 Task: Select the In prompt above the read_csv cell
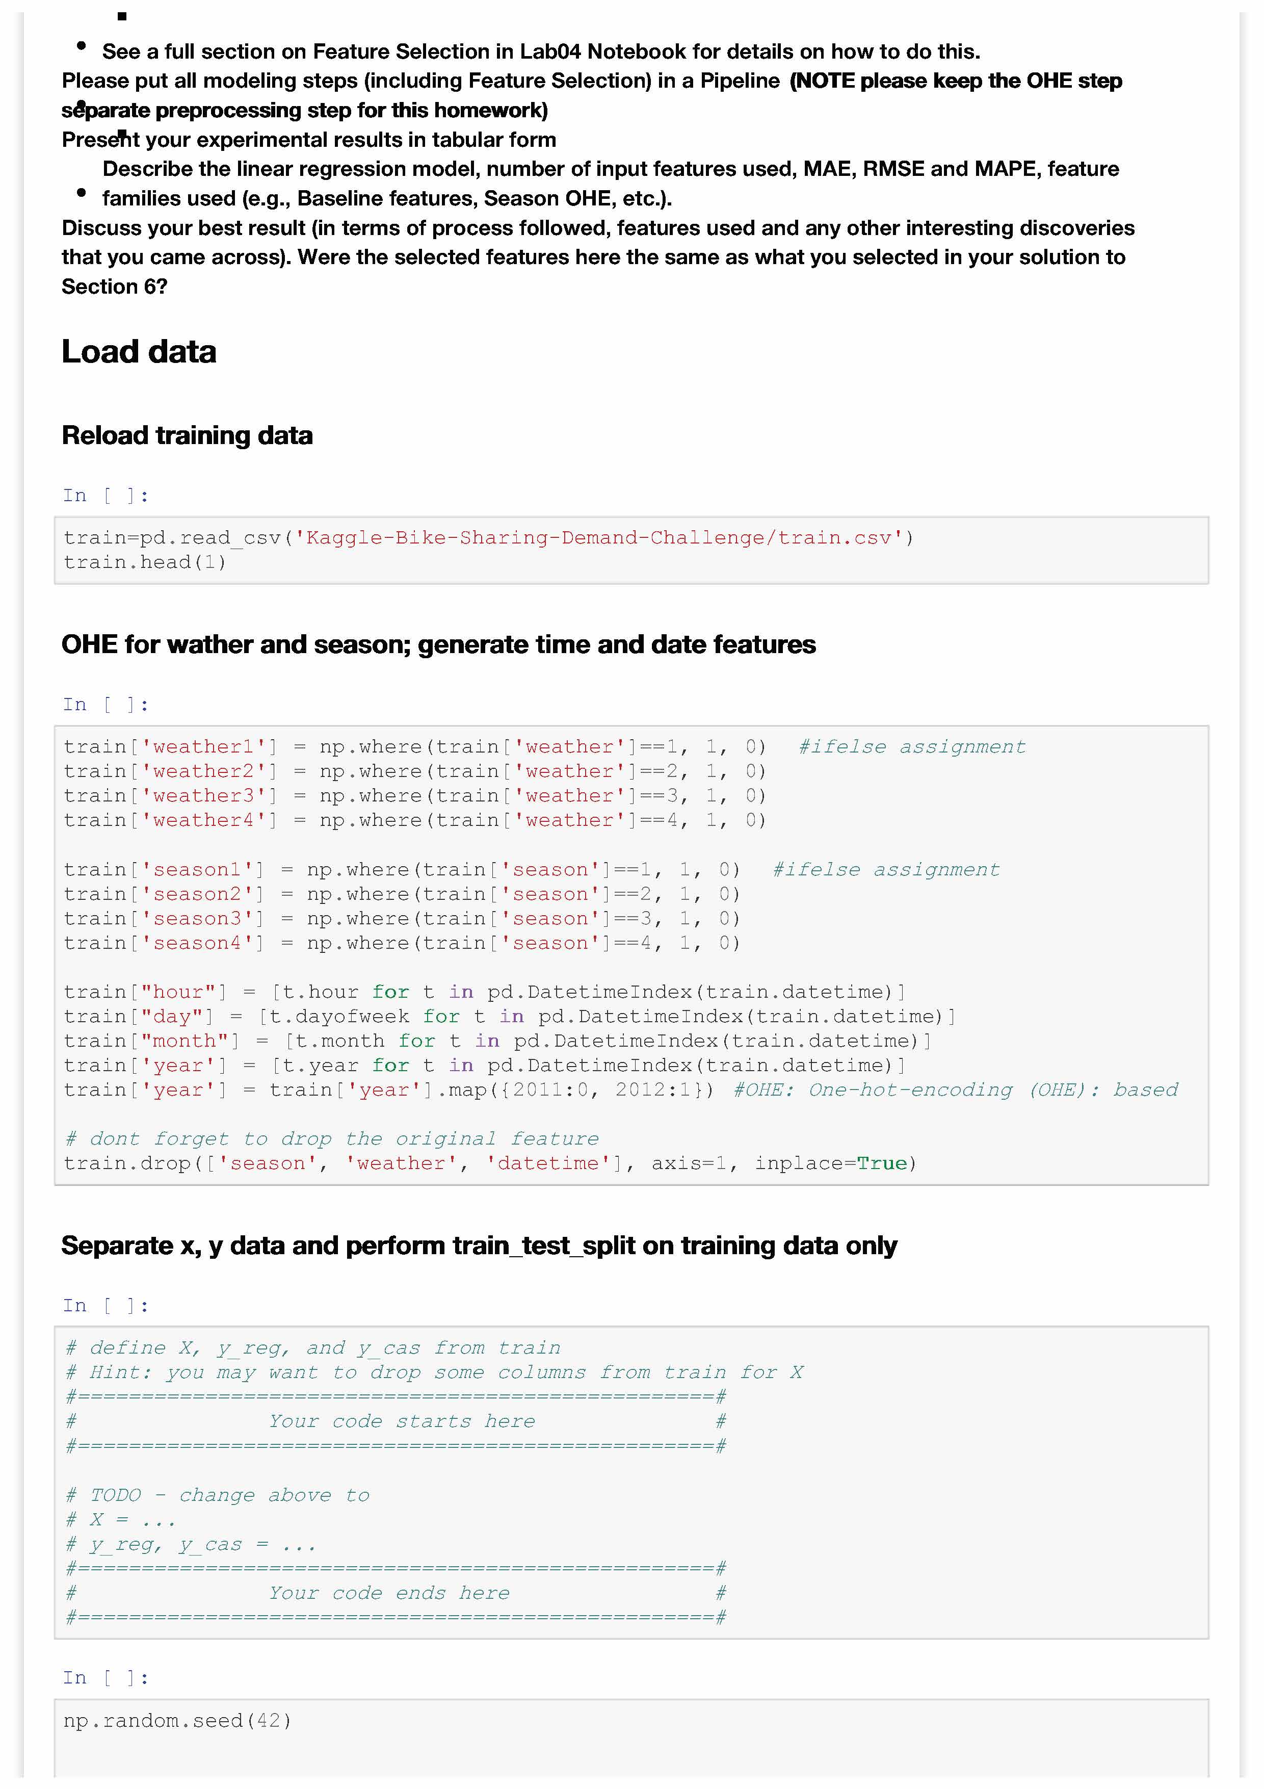pyautogui.click(x=105, y=496)
